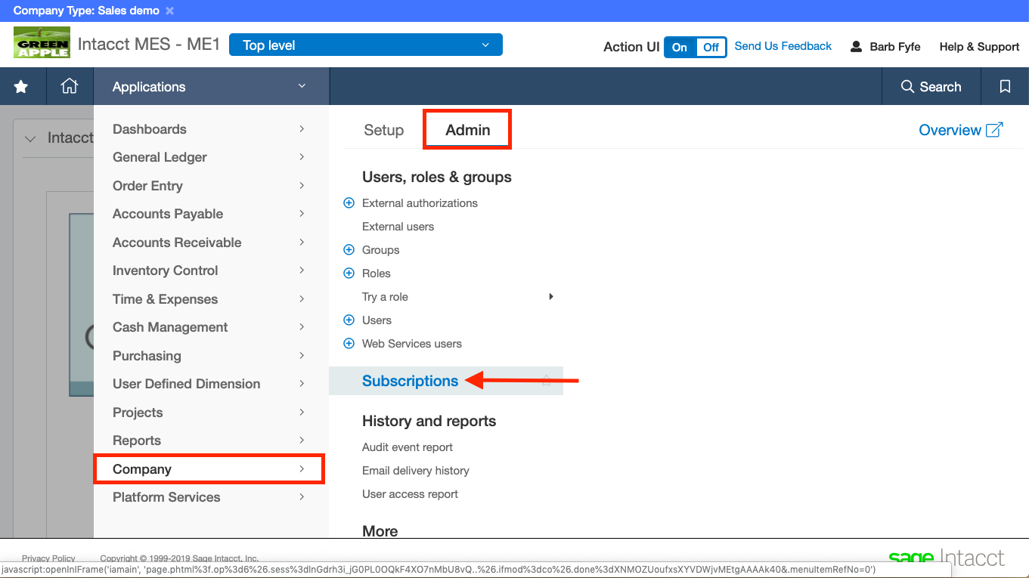The height and width of the screenshot is (578, 1029).
Task: Switch to the Admin tab
Action: point(468,130)
